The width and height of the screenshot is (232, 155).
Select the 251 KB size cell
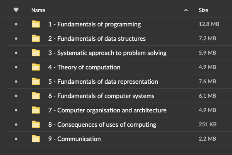point(206,124)
